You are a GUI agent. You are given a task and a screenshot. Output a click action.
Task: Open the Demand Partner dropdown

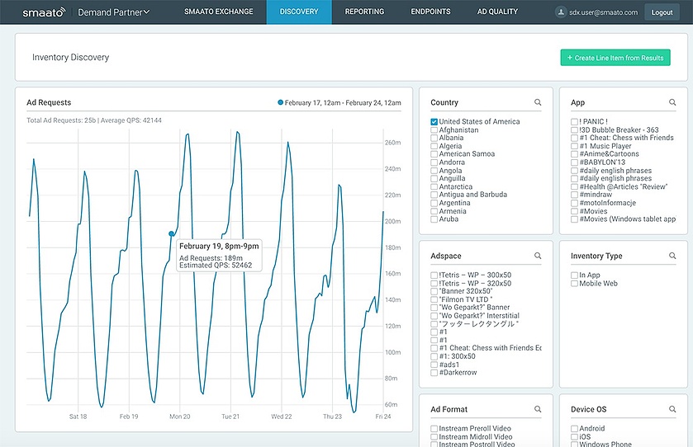114,12
